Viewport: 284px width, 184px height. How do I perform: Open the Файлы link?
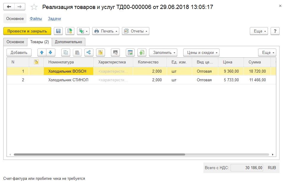[x=36, y=19]
